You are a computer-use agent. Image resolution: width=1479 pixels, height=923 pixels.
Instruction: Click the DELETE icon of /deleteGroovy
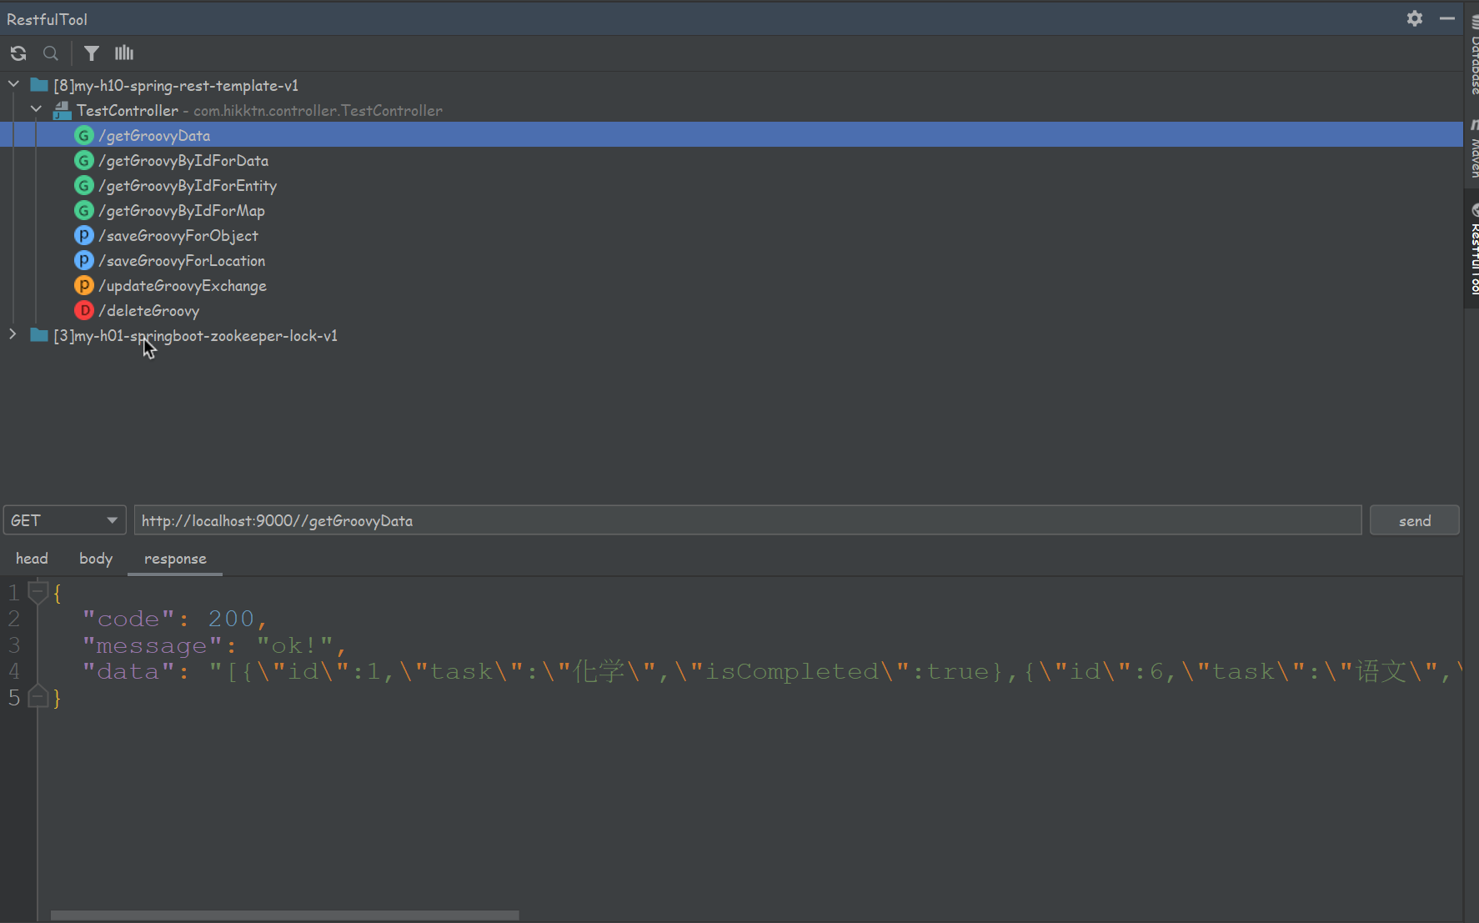click(x=83, y=310)
